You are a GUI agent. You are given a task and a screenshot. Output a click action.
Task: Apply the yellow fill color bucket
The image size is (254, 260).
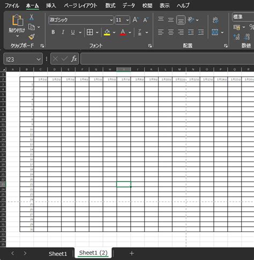107,32
